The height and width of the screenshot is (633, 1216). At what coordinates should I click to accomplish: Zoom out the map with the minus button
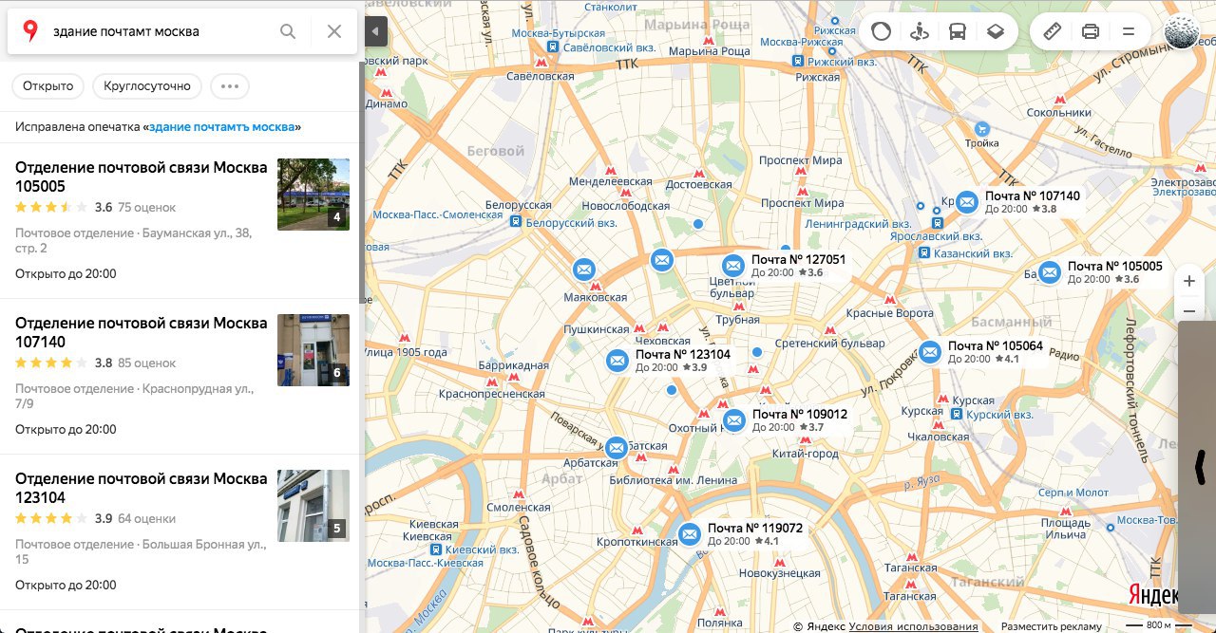coord(1189,311)
